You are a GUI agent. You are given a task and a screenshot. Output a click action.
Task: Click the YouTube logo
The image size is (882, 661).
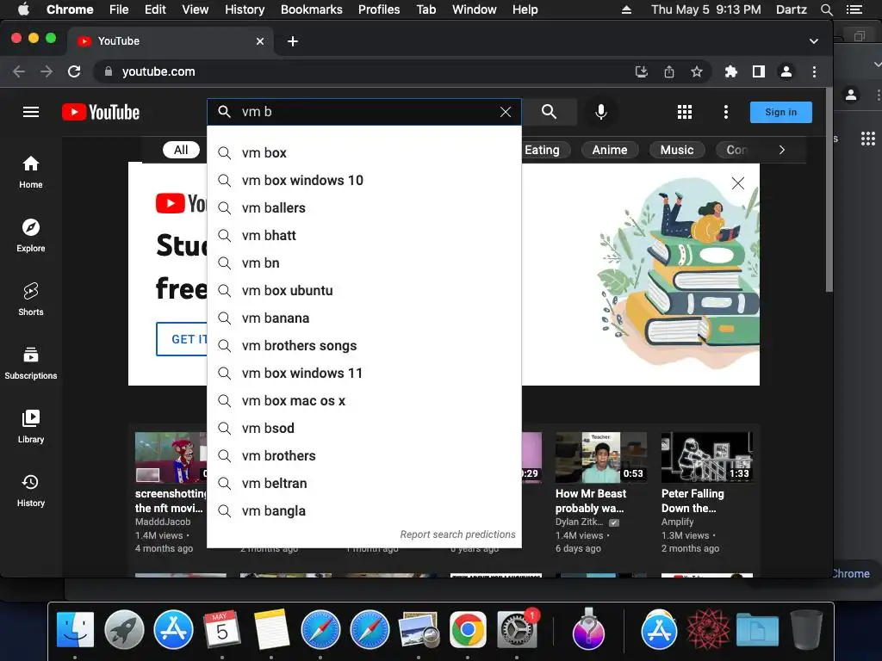[x=101, y=112]
